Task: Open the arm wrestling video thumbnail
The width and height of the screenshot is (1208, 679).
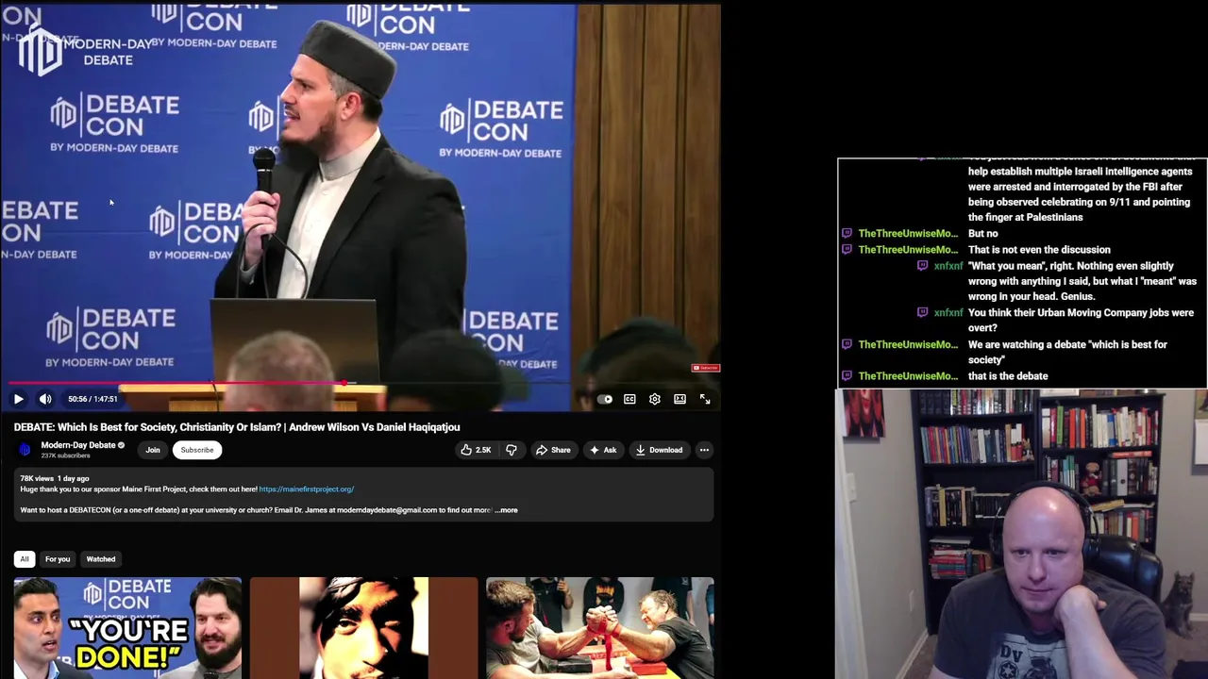Action: point(600,628)
